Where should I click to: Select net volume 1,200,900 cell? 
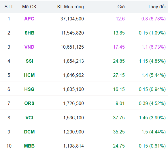(x=73, y=132)
